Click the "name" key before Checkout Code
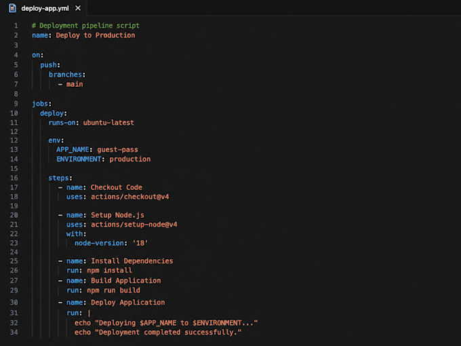This screenshot has width=461, height=346. click(75, 187)
